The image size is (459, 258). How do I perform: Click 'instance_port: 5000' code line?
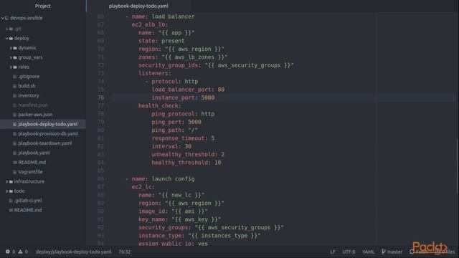[x=183, y=97]
